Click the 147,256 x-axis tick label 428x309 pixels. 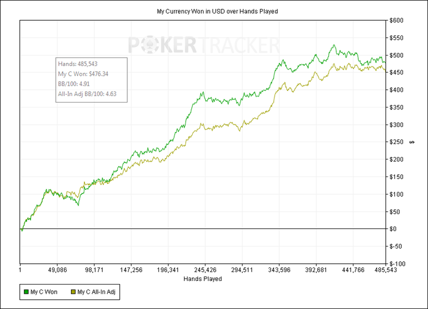[131, 270]
